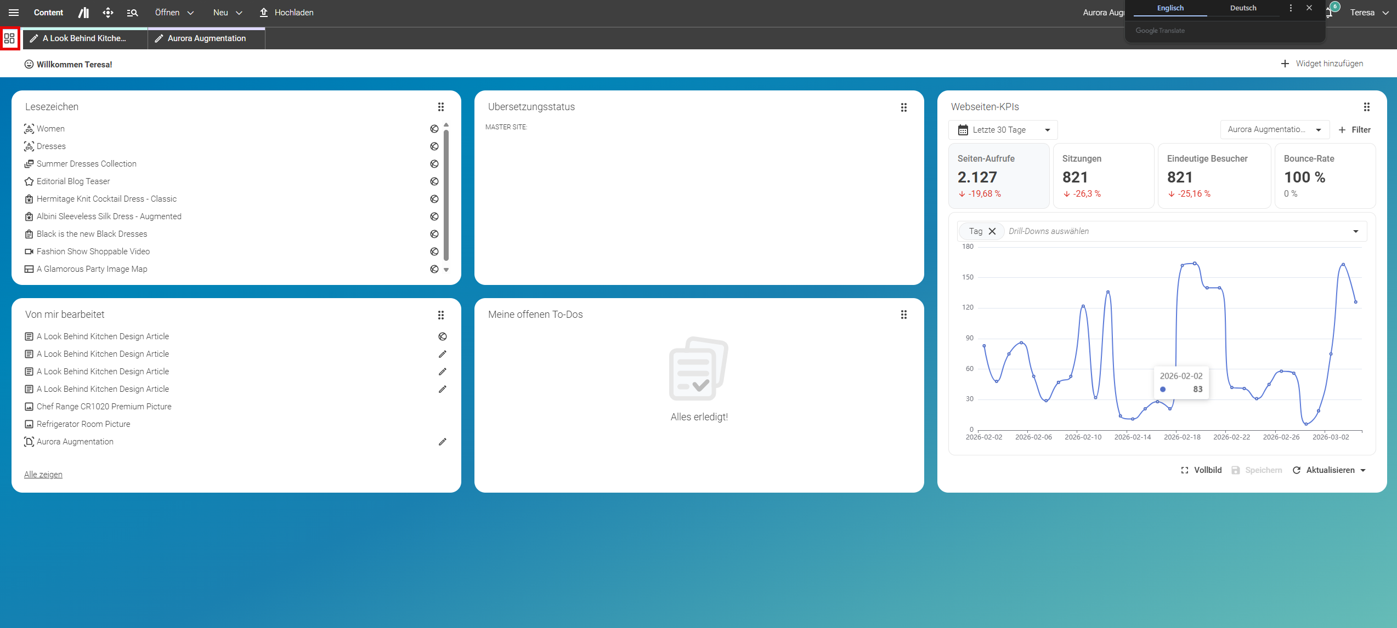Select the Seiten-Aufrufe KPI card
Screen dimensions: 1397x628
click(x=999, y=176)
